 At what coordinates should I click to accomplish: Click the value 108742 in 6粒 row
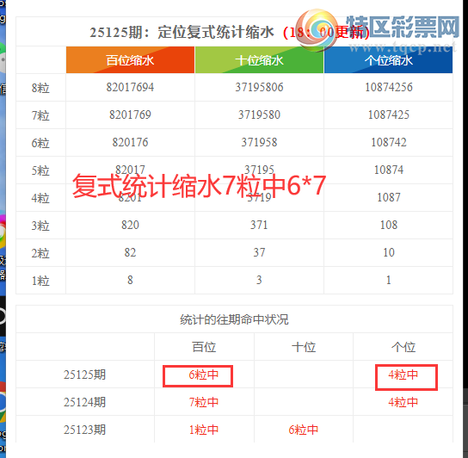(389, 142)
